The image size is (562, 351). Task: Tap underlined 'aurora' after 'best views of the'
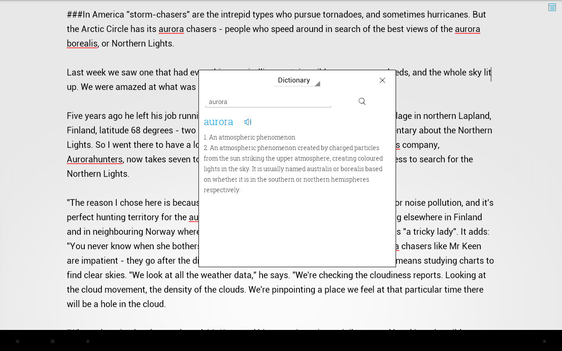pos(468,29)
